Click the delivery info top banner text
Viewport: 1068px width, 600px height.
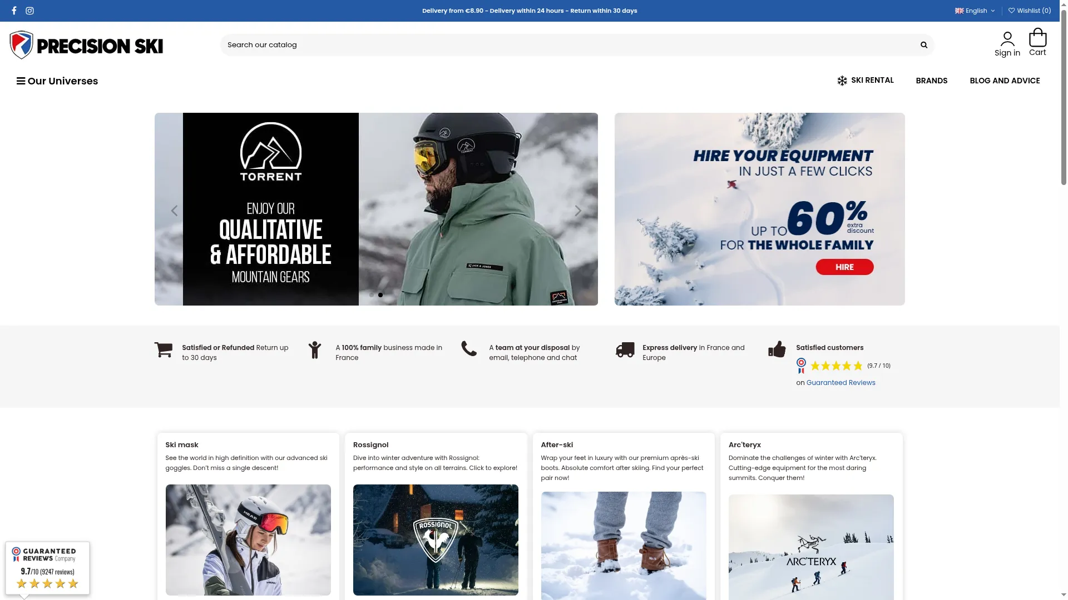[530, 11]
